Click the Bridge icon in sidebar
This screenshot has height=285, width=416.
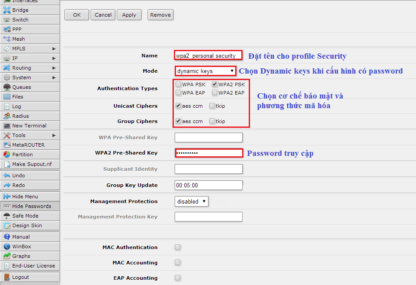pyautogui.click(x=7, y=10)
